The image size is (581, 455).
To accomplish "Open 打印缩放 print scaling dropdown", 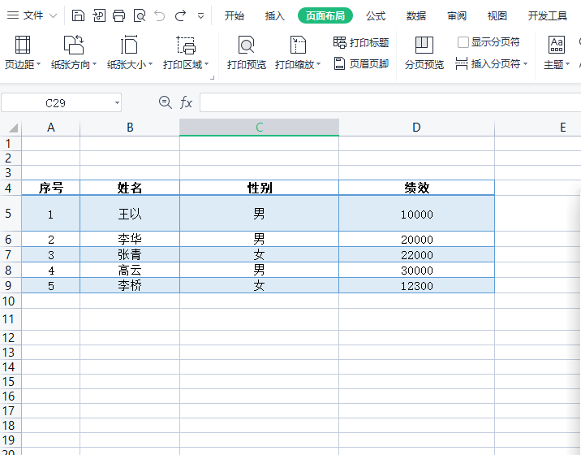I will (x=298, y=53).
